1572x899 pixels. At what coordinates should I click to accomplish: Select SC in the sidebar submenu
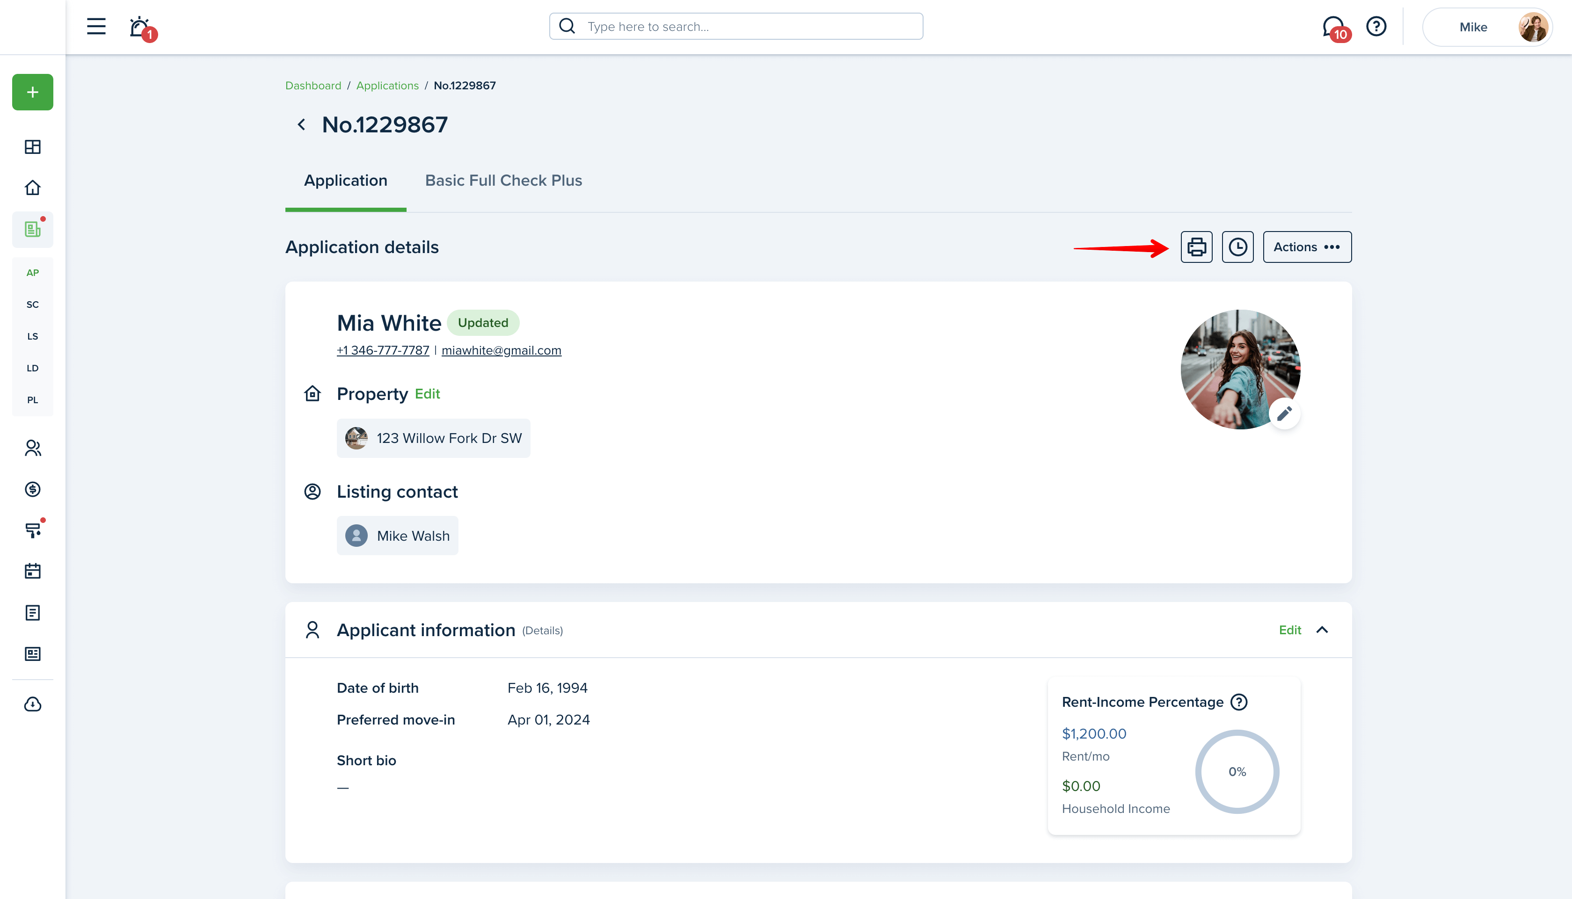pos(33,304)
